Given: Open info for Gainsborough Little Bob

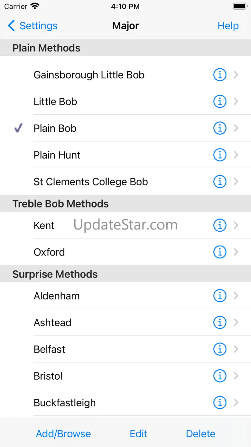Looking at the screenshot, I should click(220, 75).
